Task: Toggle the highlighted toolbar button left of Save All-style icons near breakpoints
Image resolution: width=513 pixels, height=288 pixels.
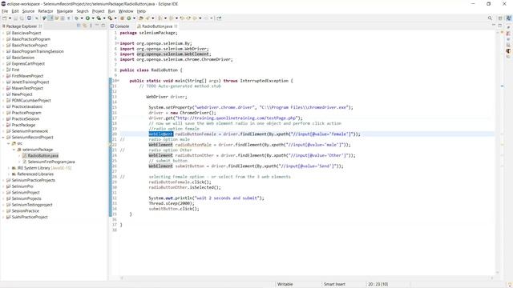Action: pos(50,18)
